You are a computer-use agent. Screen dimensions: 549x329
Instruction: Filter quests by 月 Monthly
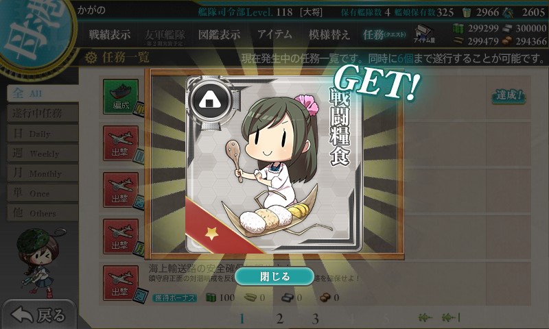tap(42, 173)
